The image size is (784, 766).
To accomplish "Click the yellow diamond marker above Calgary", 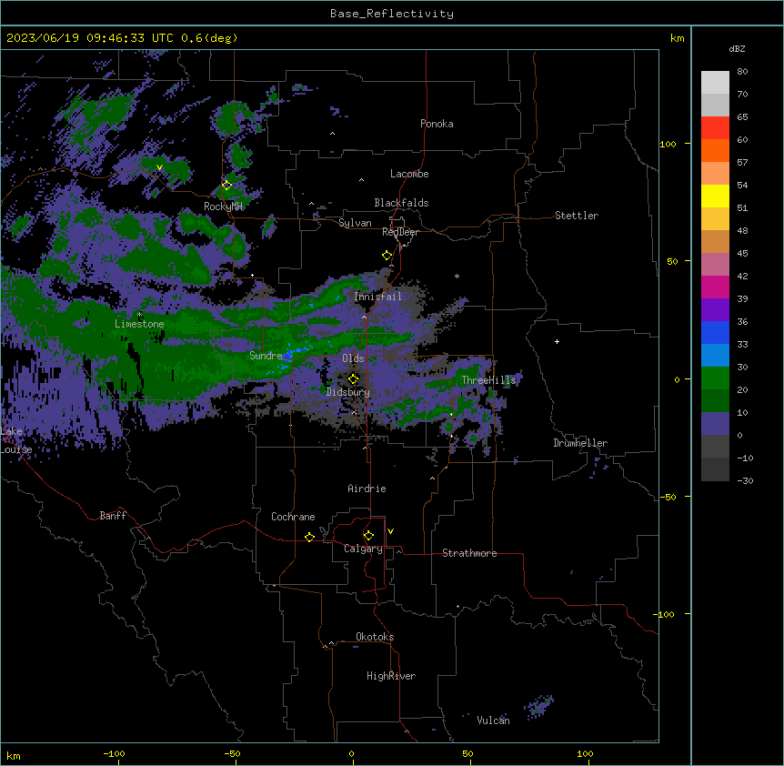I will (x=368, y=536).
